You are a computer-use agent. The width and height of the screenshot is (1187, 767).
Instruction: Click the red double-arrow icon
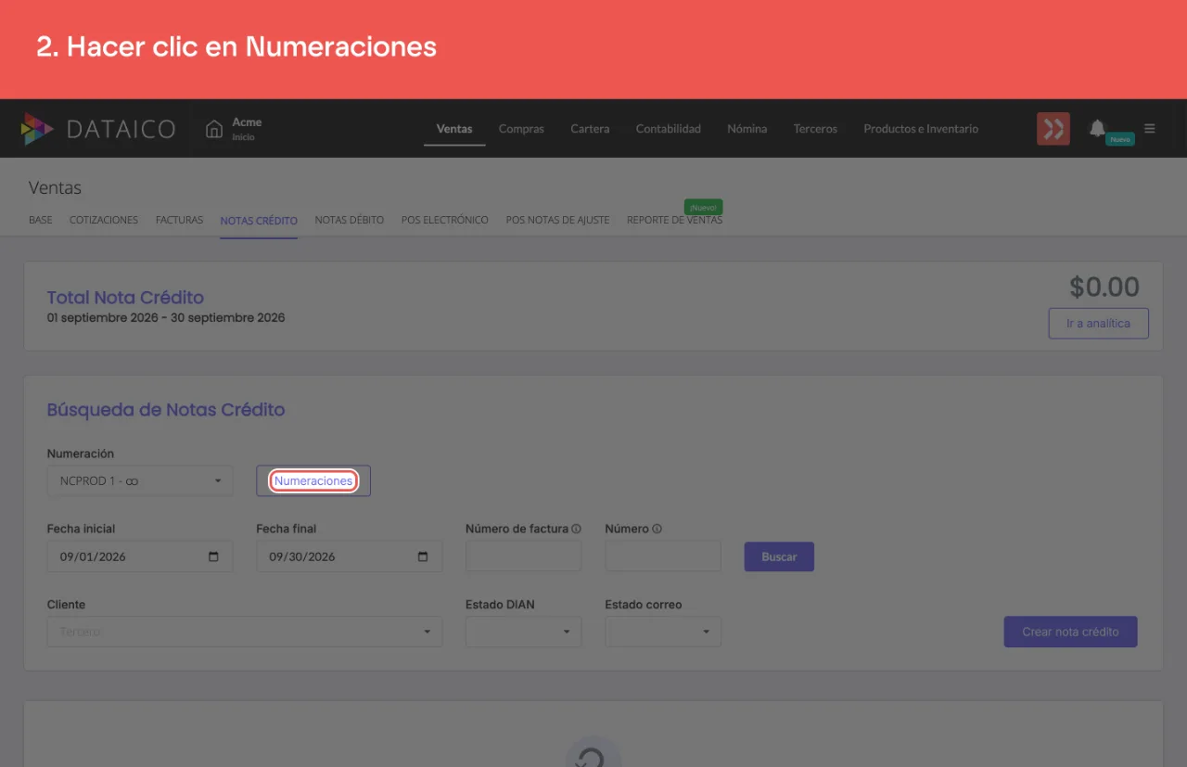1053,129
